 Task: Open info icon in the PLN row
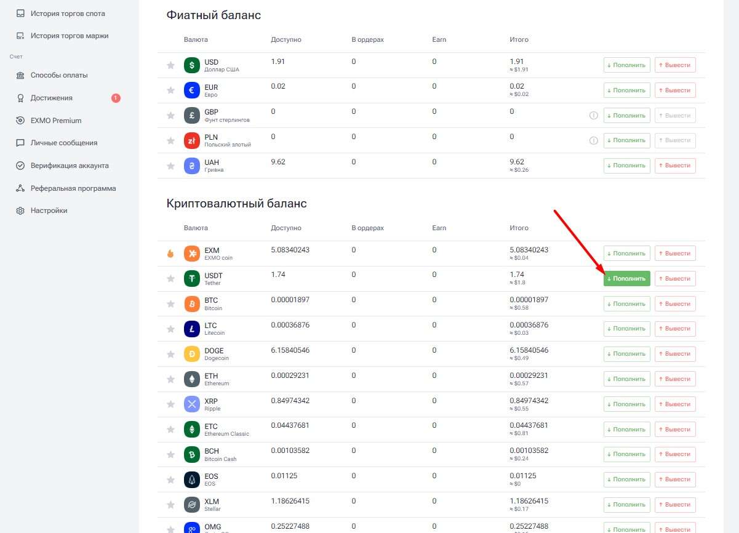(x=594, y=140)
